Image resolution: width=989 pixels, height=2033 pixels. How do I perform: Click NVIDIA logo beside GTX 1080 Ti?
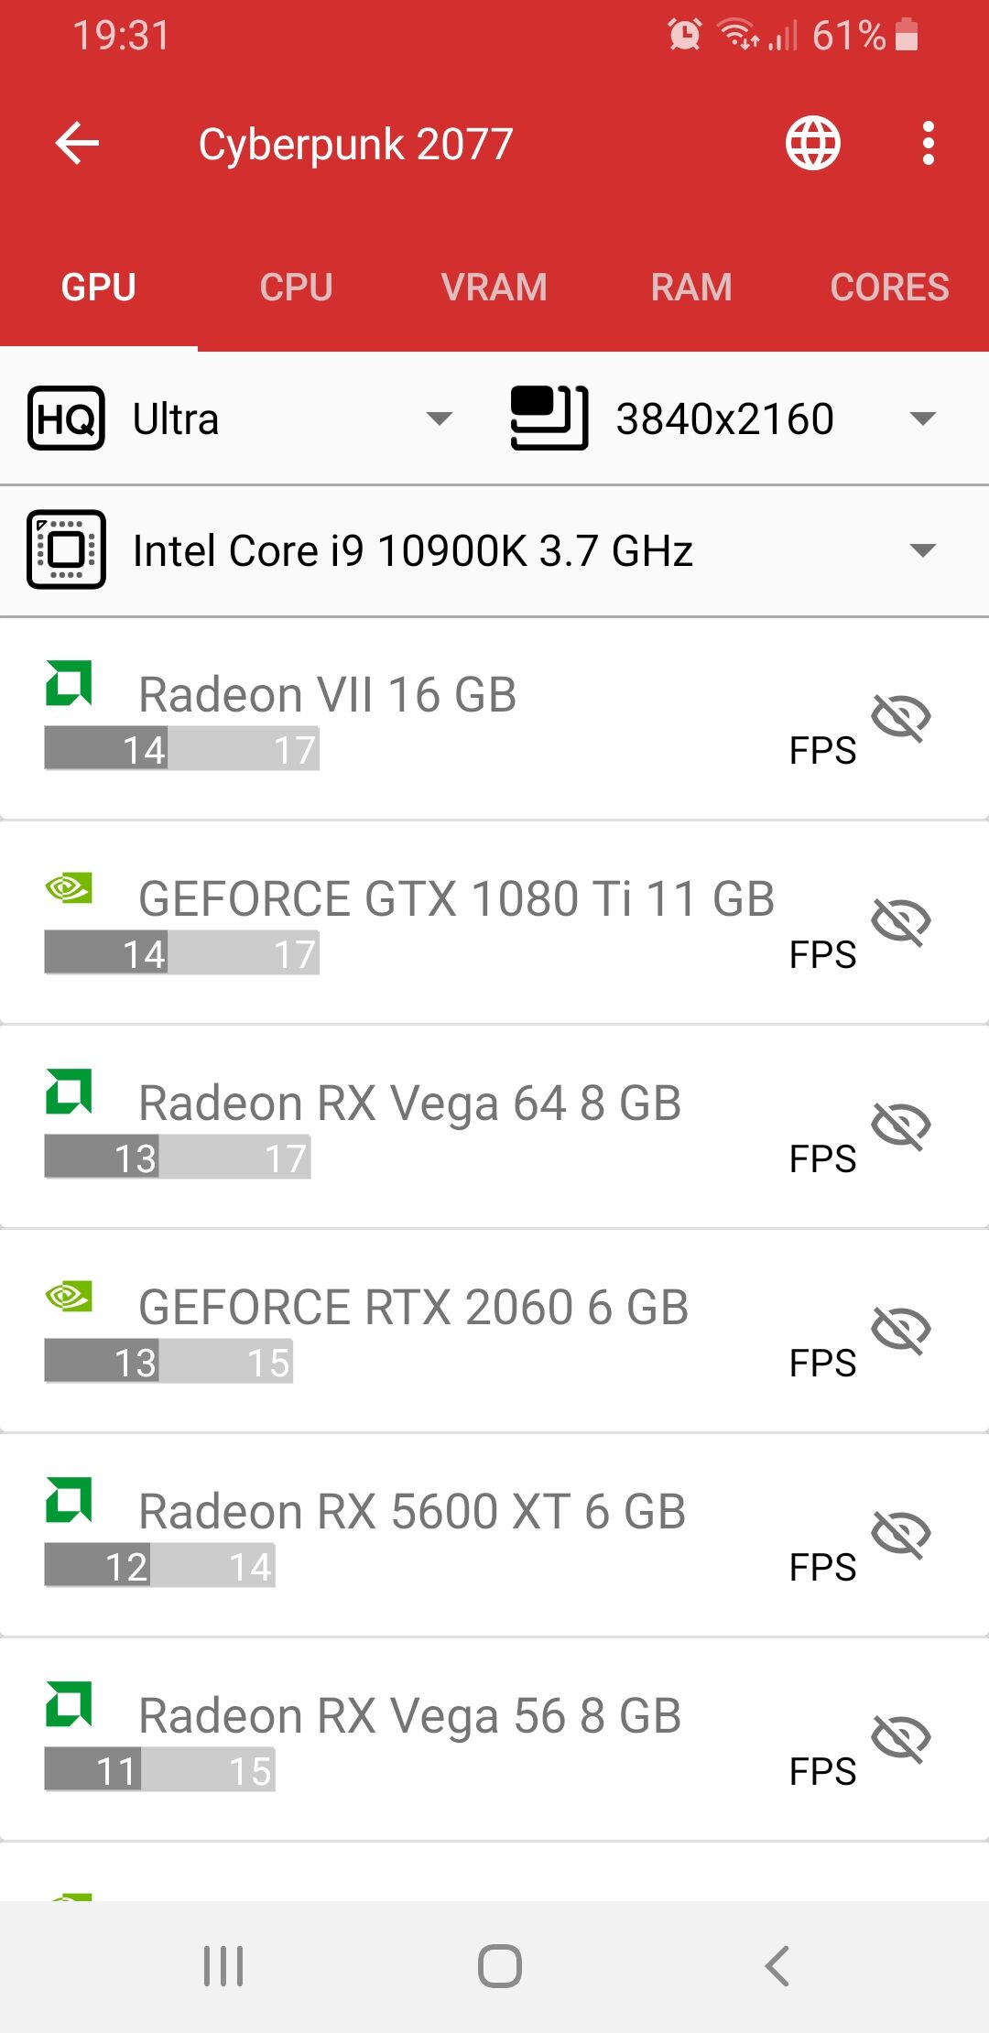pos(69,887)
